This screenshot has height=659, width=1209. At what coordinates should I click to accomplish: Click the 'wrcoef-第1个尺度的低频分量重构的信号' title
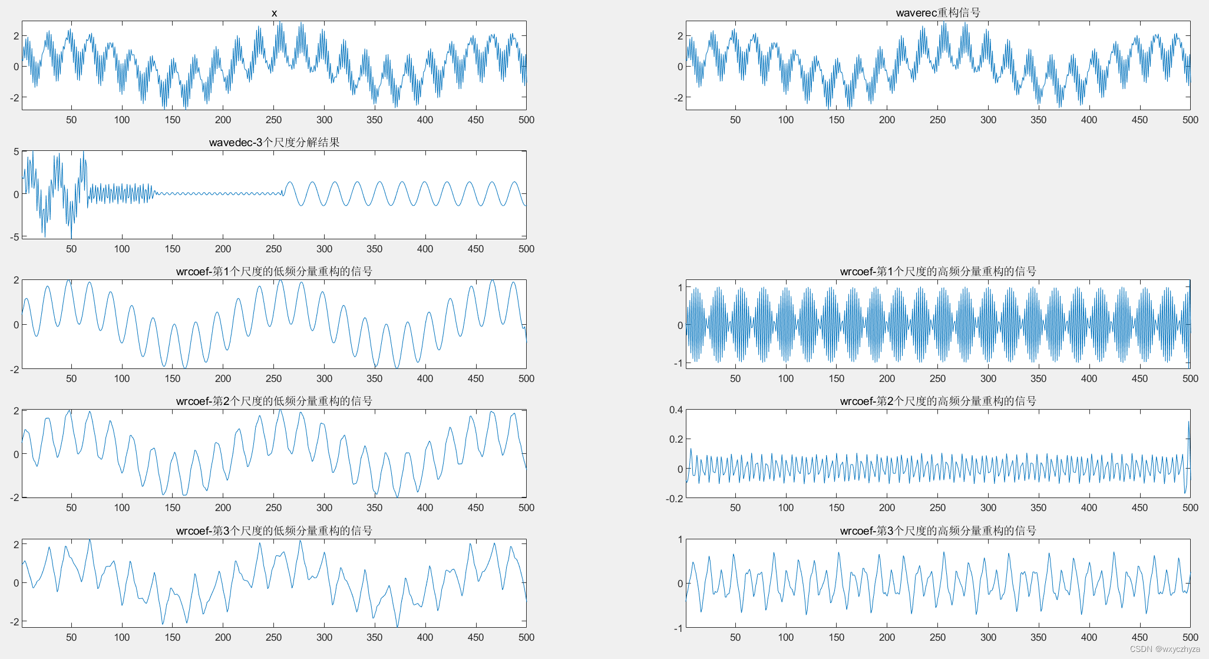[274, 271]
